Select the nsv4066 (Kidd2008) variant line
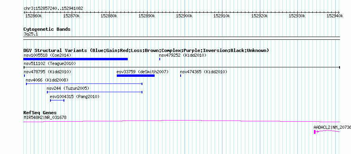The image size is (351, 154). (84, 84)
